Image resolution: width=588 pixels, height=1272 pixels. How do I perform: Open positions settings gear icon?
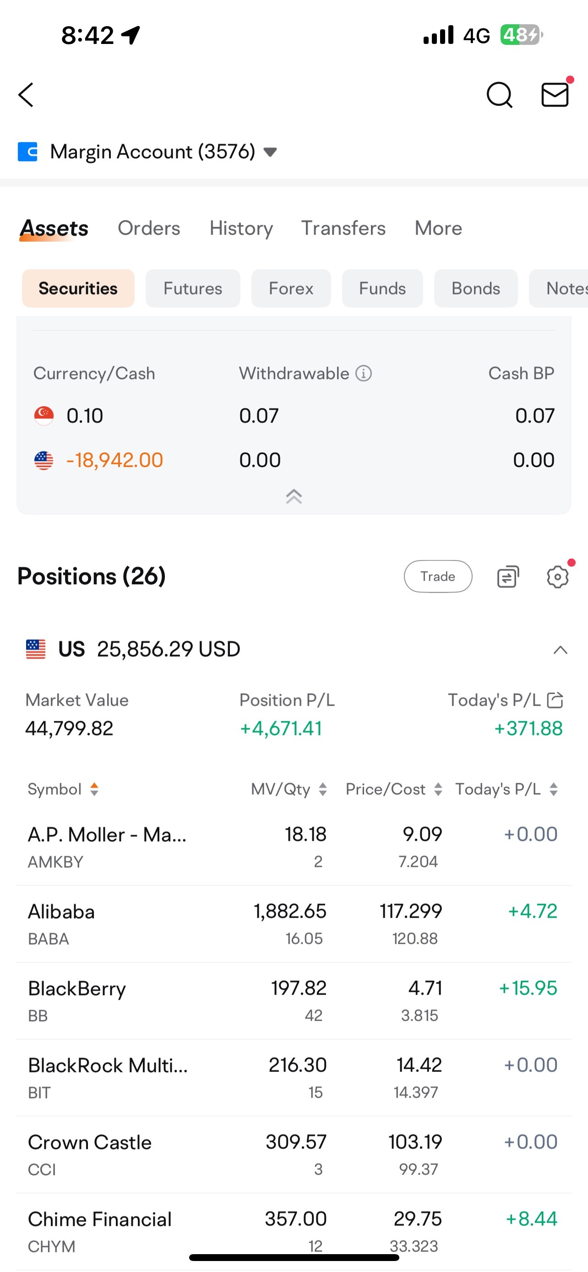558,576
